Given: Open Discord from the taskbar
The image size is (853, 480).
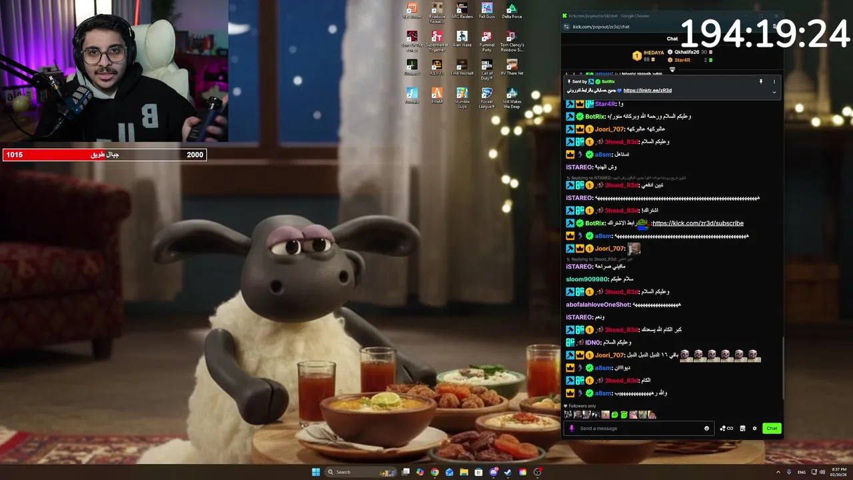Looking at the screenshot, I should click(x=493, y=472).
